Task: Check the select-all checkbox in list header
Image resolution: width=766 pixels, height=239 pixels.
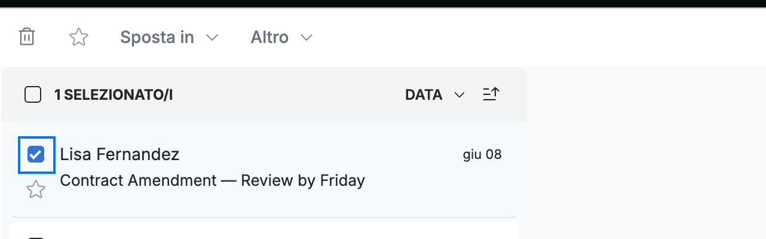Action: point(33,94)
